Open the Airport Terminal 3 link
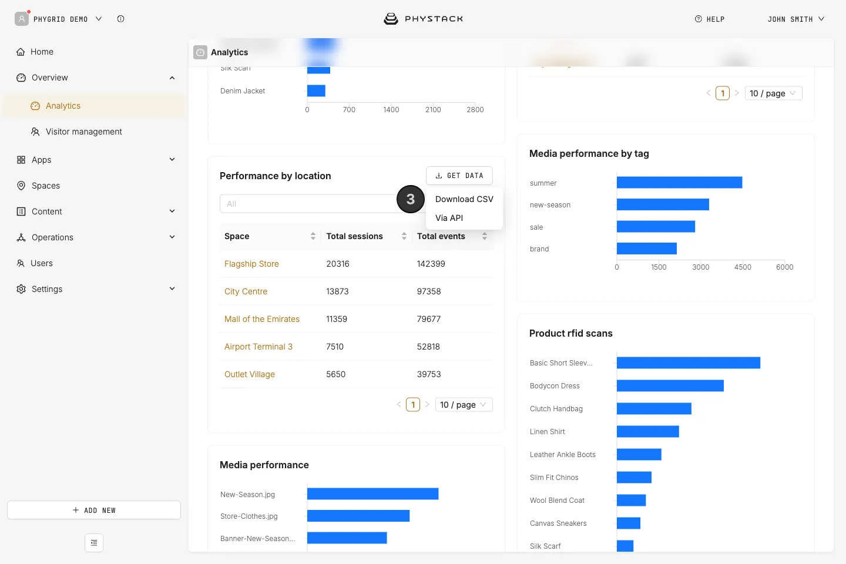 [258, 347]
